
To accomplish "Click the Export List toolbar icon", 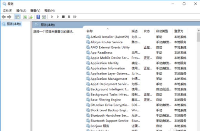I will point(30,17).
